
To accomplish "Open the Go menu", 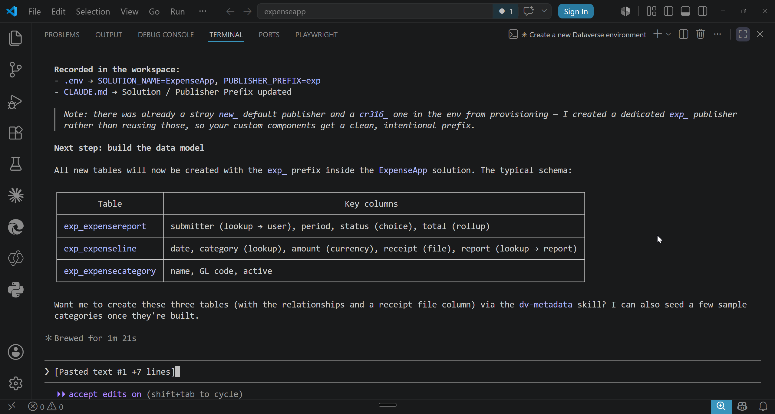I will pos(154,11).
